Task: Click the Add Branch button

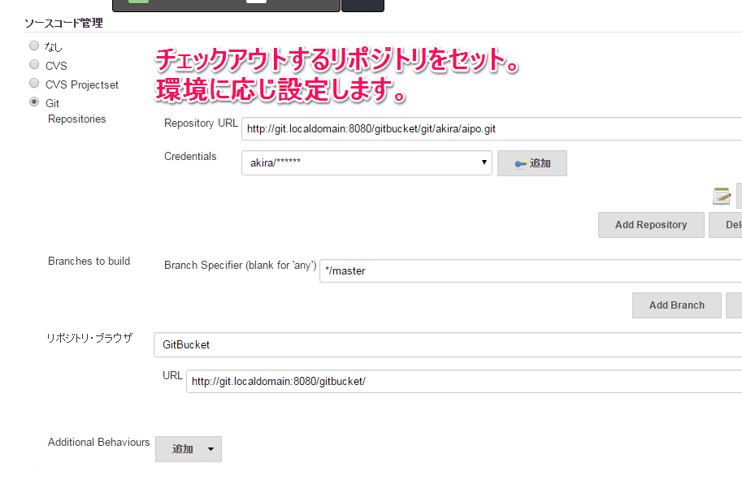Action: click(x=676, y=305)
